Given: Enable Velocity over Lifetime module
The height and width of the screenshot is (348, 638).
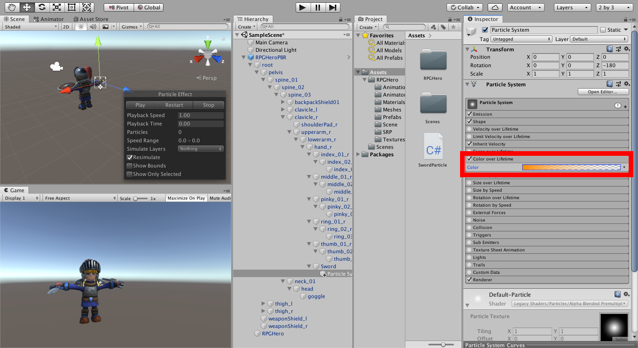Looking at the screenshot, I should point(469,129).
